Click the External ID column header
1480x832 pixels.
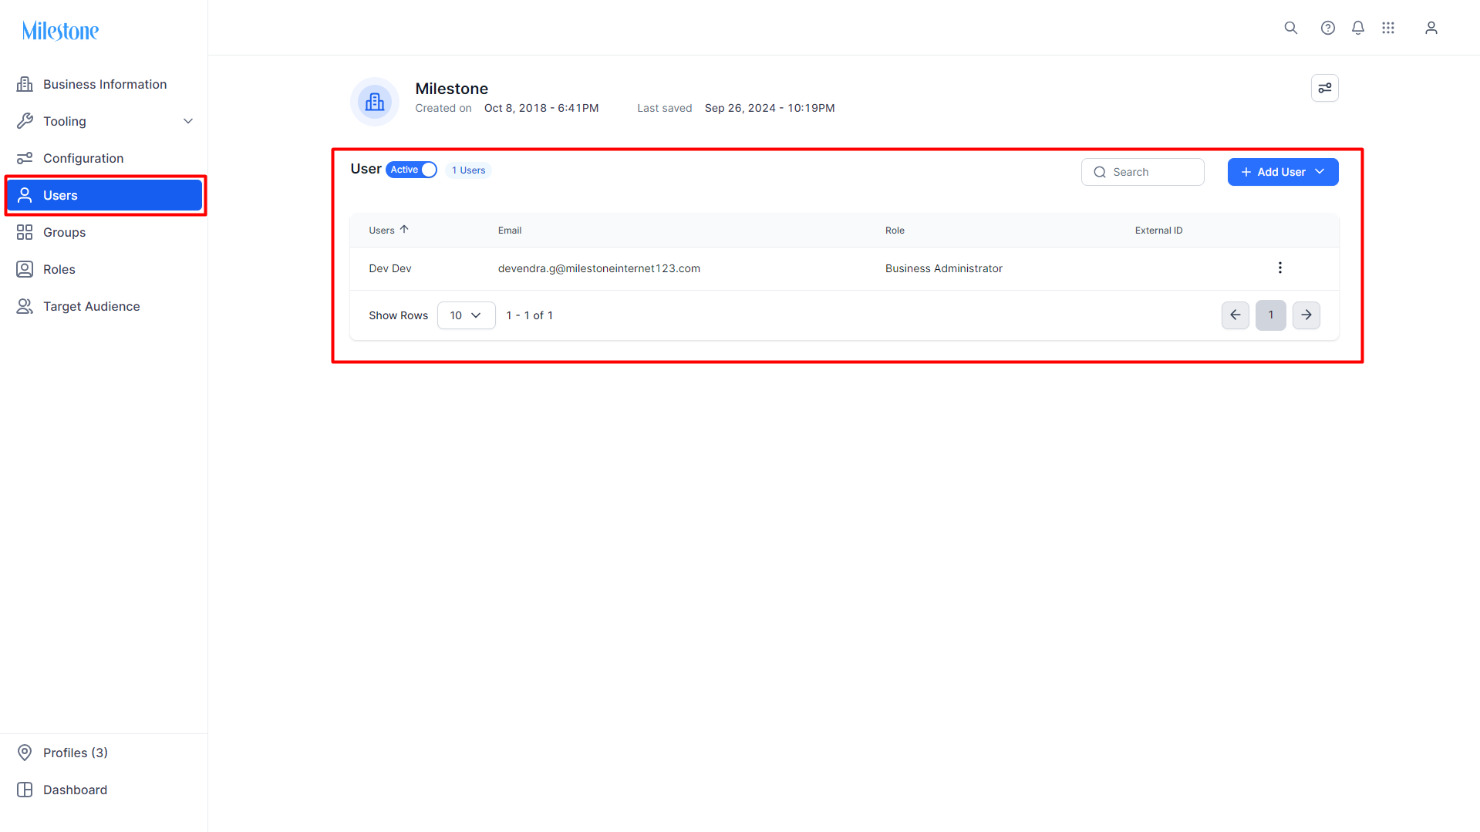point(1158,231)
